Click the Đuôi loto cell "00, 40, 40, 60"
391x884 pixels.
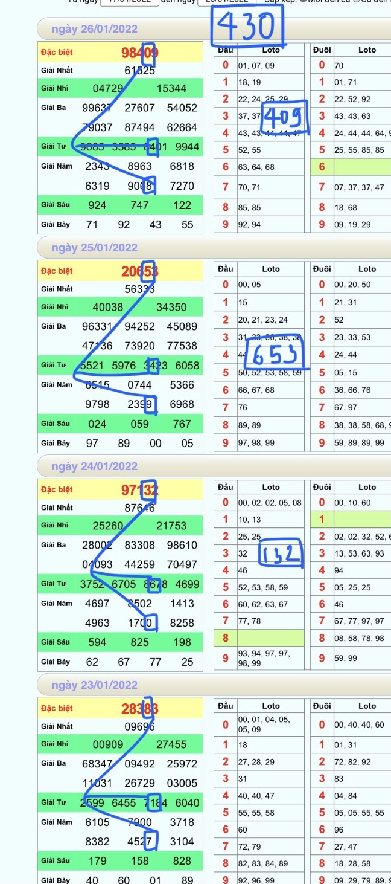tap(359, 724)
